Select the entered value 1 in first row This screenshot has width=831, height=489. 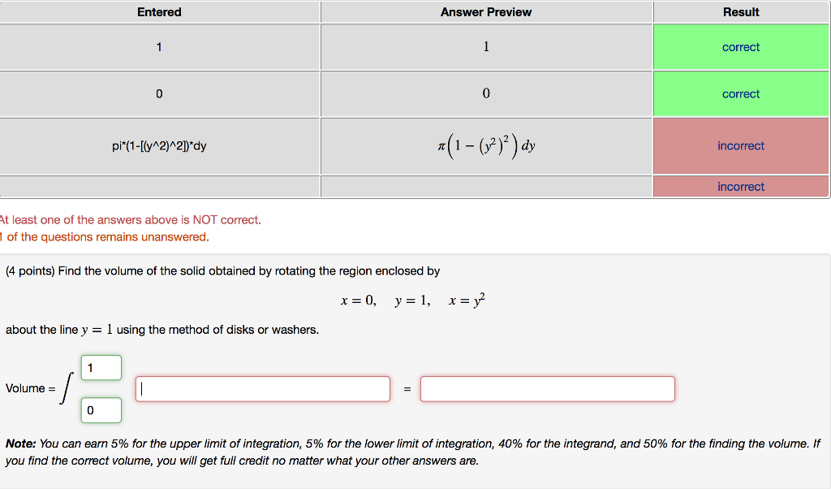[159, 47]
